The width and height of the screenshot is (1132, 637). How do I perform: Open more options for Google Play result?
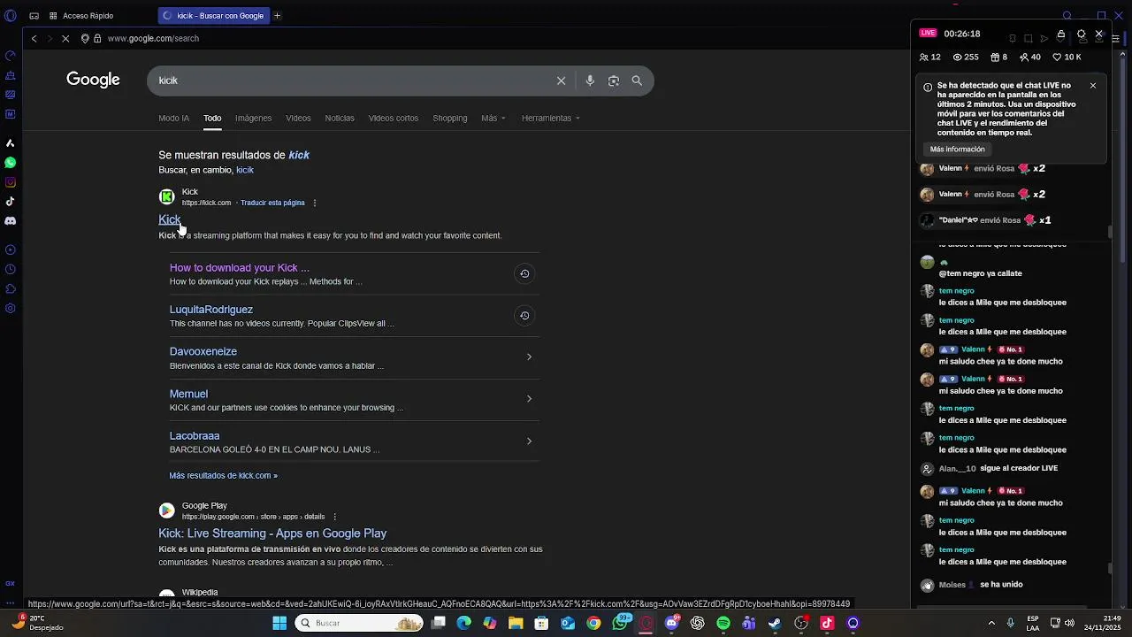(x=334, y=517)
